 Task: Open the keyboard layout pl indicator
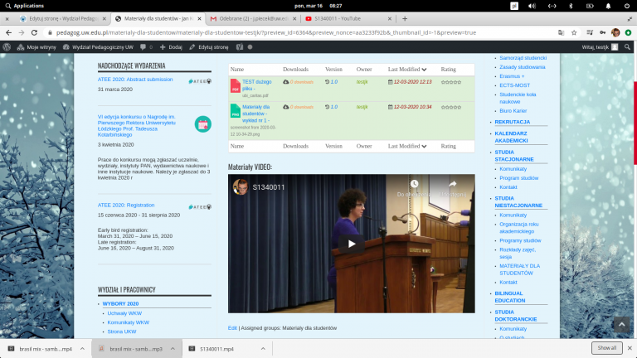coord(514,6)
